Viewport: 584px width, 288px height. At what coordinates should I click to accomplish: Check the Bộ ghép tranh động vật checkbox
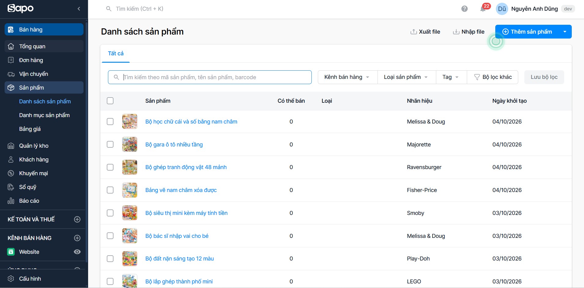click(110, 167)
